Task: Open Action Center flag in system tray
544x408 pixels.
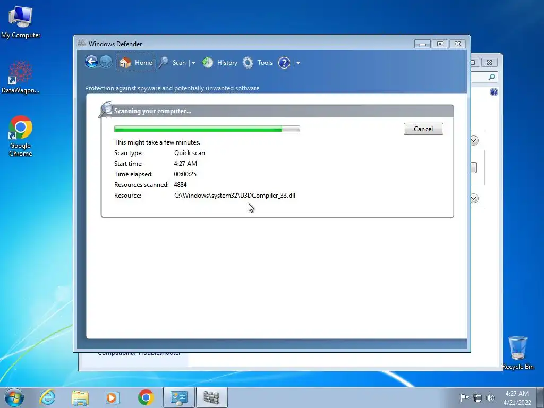Action: [464, 397]
